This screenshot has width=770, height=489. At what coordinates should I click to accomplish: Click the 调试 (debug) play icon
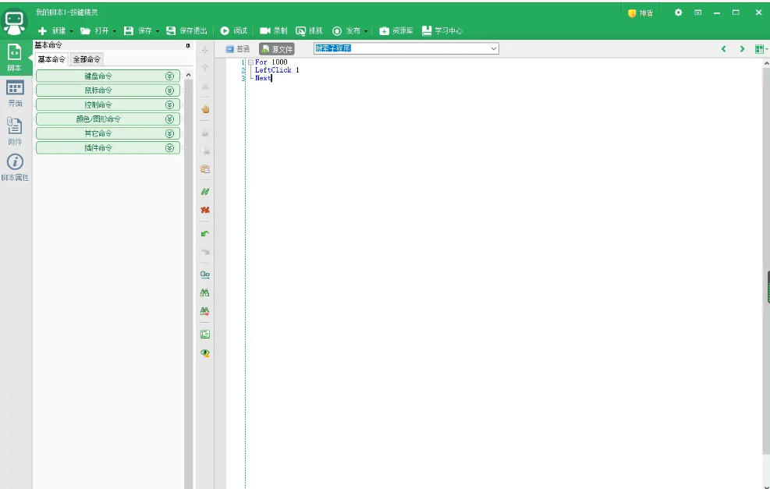[x=225, y=30]
